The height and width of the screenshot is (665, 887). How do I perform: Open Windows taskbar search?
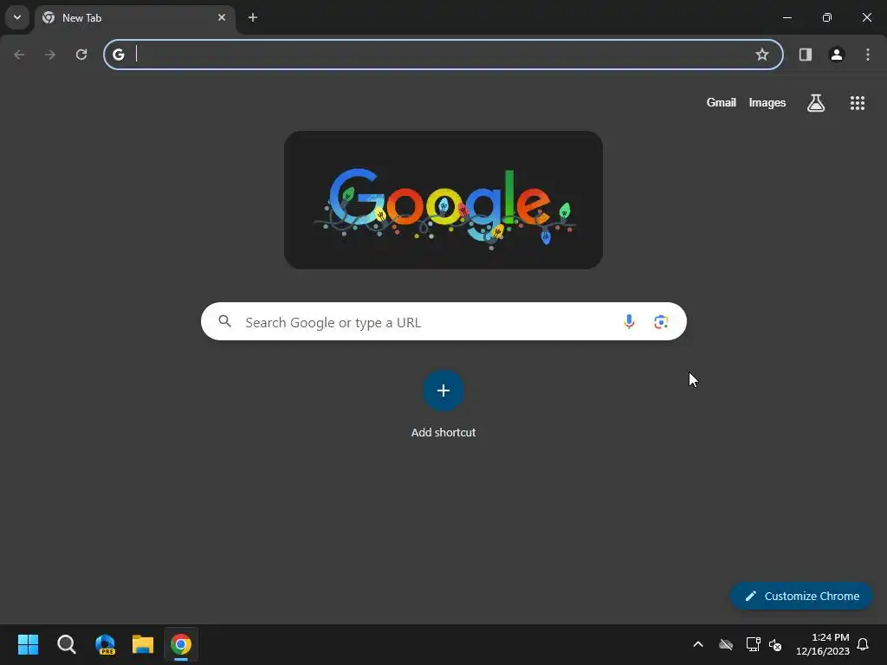pos(66,644)
